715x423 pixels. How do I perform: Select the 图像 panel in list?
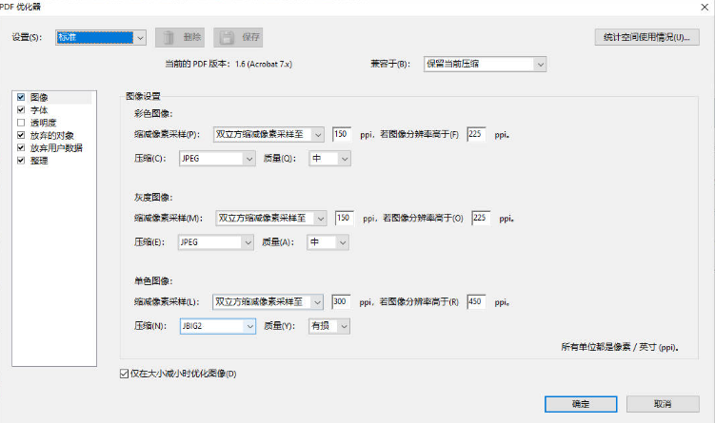point(39,98)
